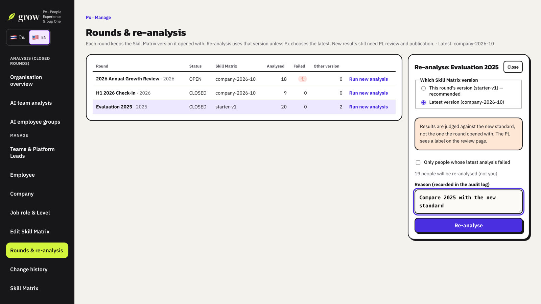Focus the Reason audit log text field
Viewport: 541px width, 304px height.
[468, 202]
